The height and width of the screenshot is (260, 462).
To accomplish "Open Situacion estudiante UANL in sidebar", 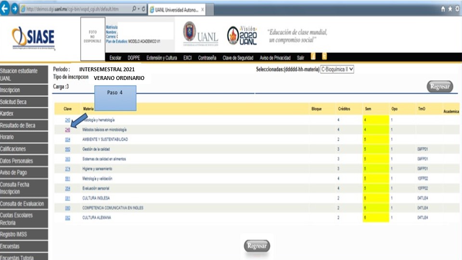I will click(24, 75).
